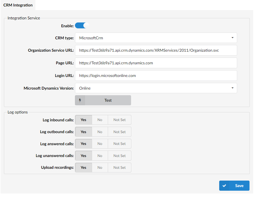Focus the Page URL text field
This screenshot has width=254, height=198.
[x=156, y=63]
